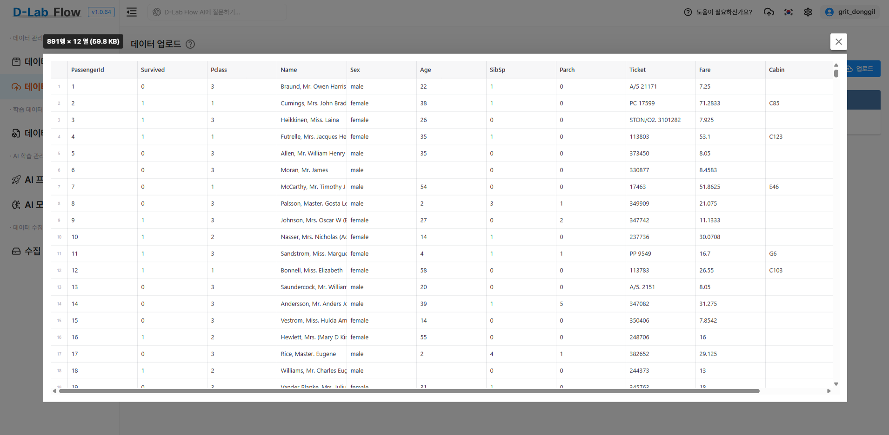Image resolution: width=889 pixels, height=435 pixels.
Task: Focus the D-Lab Flow AI question field
Action: click(217, 12)
